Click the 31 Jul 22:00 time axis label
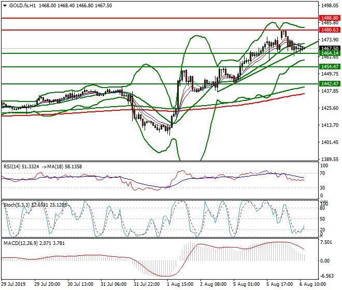The image size is (342, 290). pos(147,284)
